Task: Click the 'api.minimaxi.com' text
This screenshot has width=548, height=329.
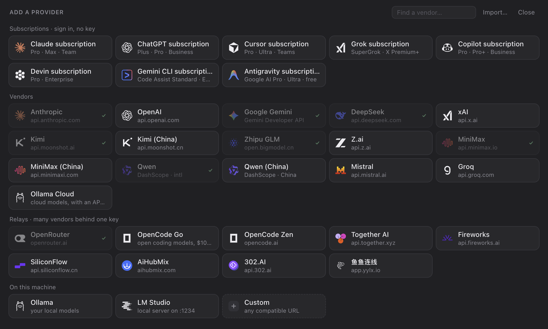Action: click(x=54, y=175)
